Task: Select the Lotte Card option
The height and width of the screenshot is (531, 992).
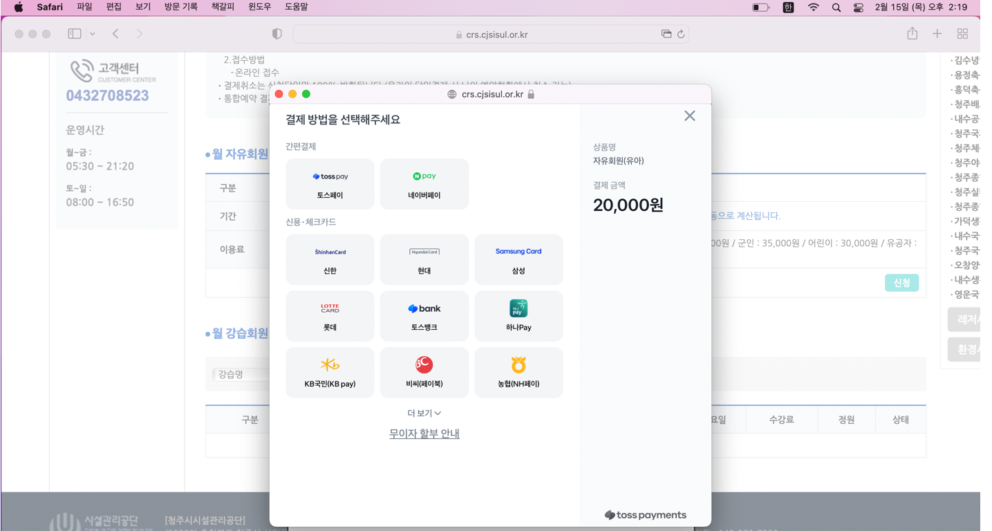Action: [330, 316]
